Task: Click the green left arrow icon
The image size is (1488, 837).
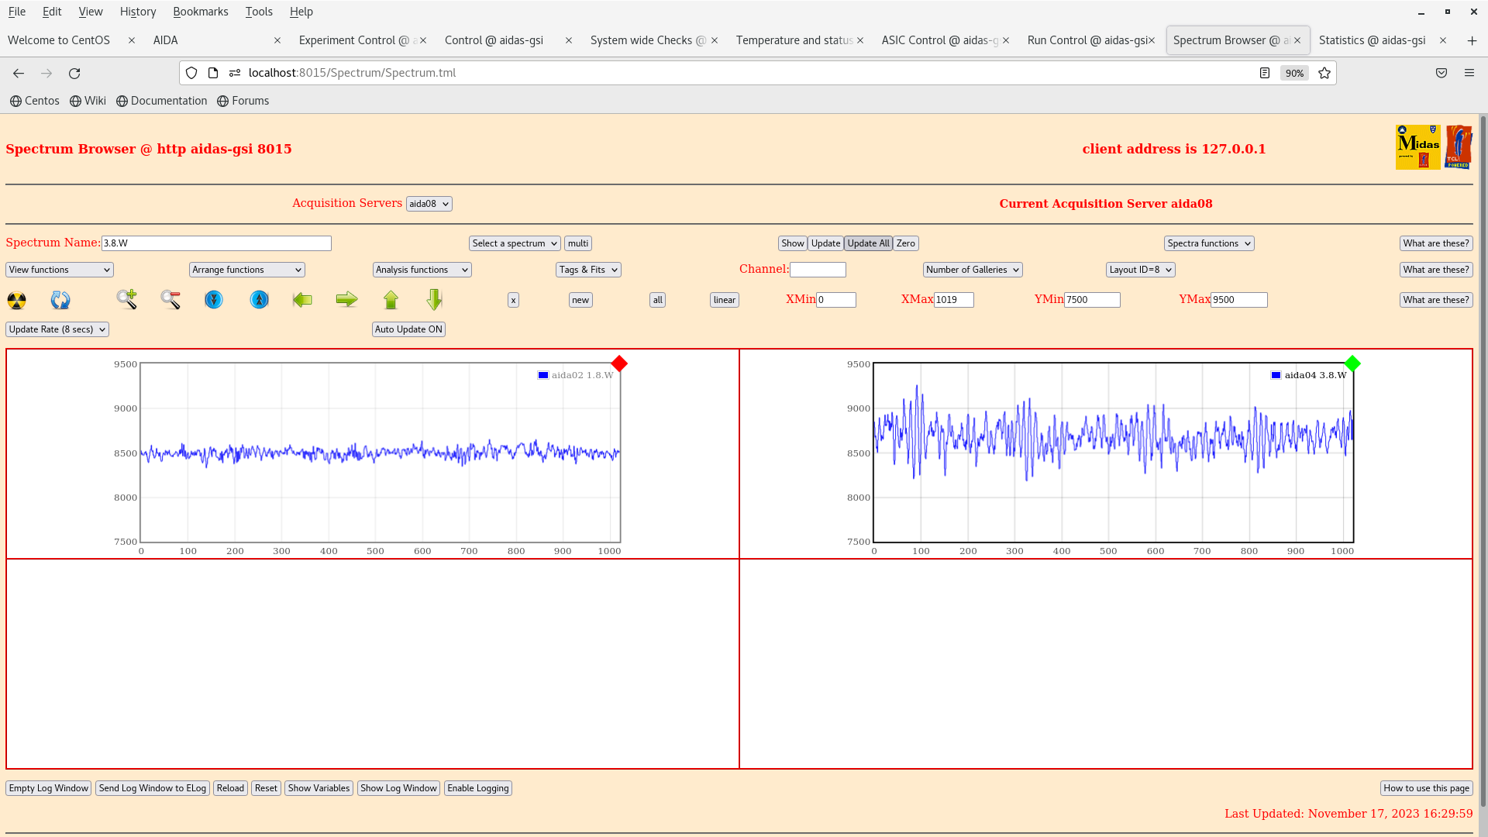Action: tap(302, 299)
